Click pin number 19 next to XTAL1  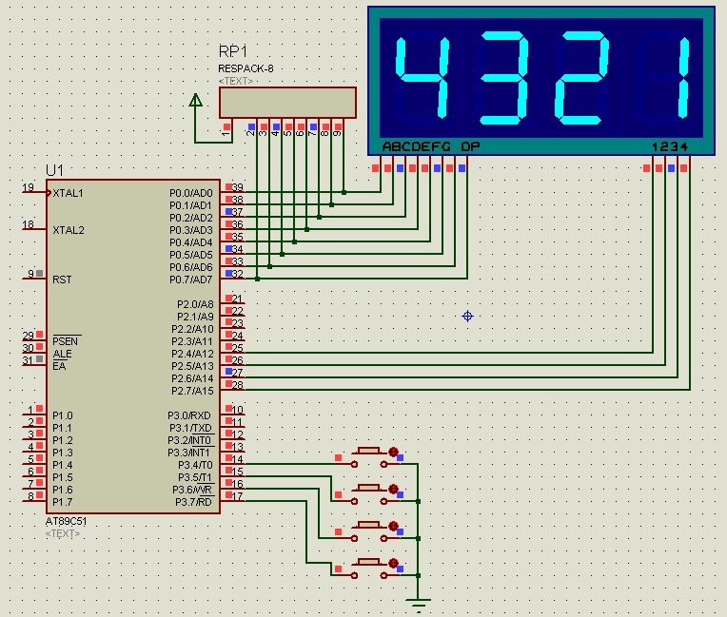tap(28, 187)
